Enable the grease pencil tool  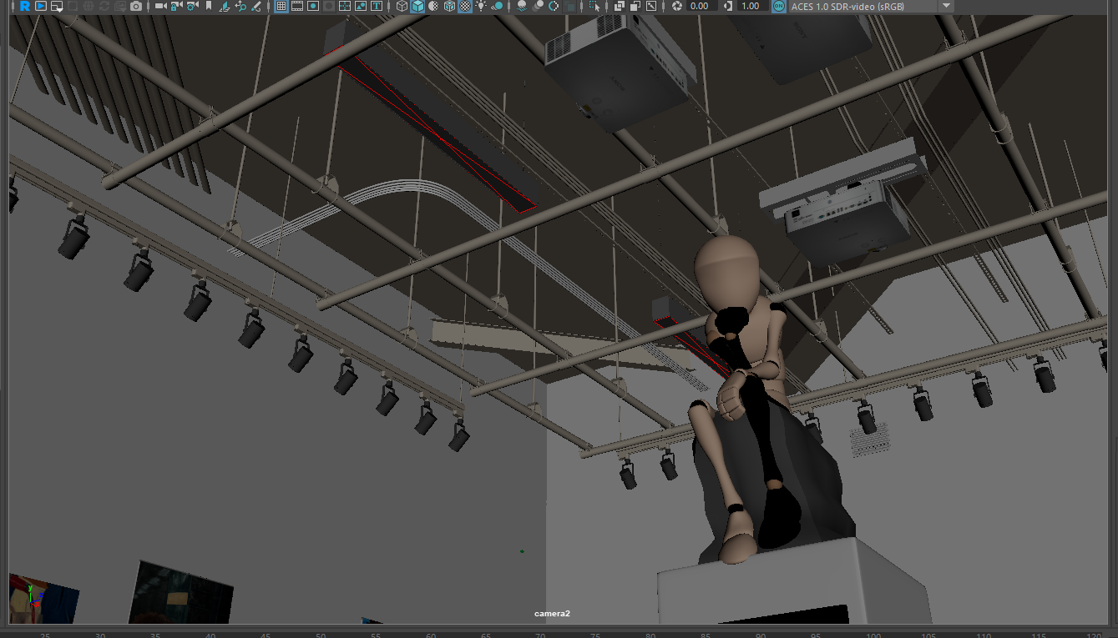coord(256,6)
